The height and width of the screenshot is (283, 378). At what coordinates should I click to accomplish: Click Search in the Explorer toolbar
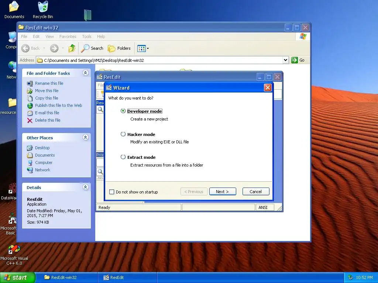92,48
